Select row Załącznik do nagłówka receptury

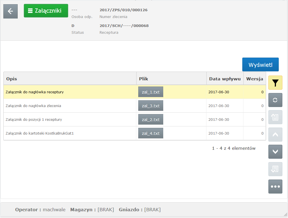click(x=135, y=92)
